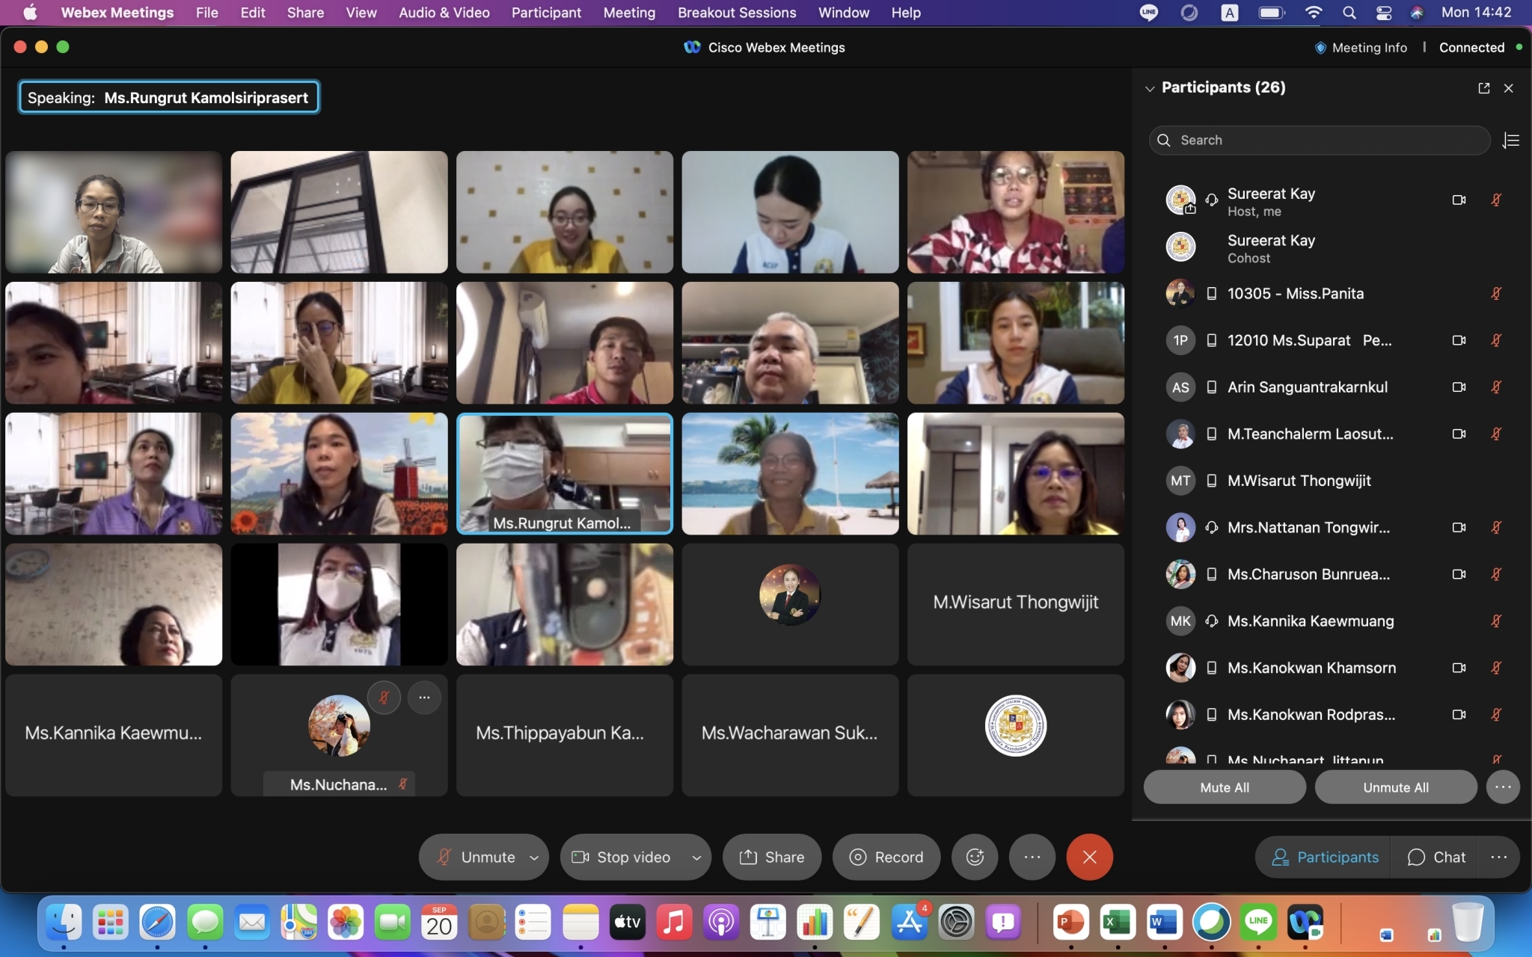Click mute icon on Ms.Nuchana tile
This screenshot has width=1532, height=957.
tap(384, 698)
